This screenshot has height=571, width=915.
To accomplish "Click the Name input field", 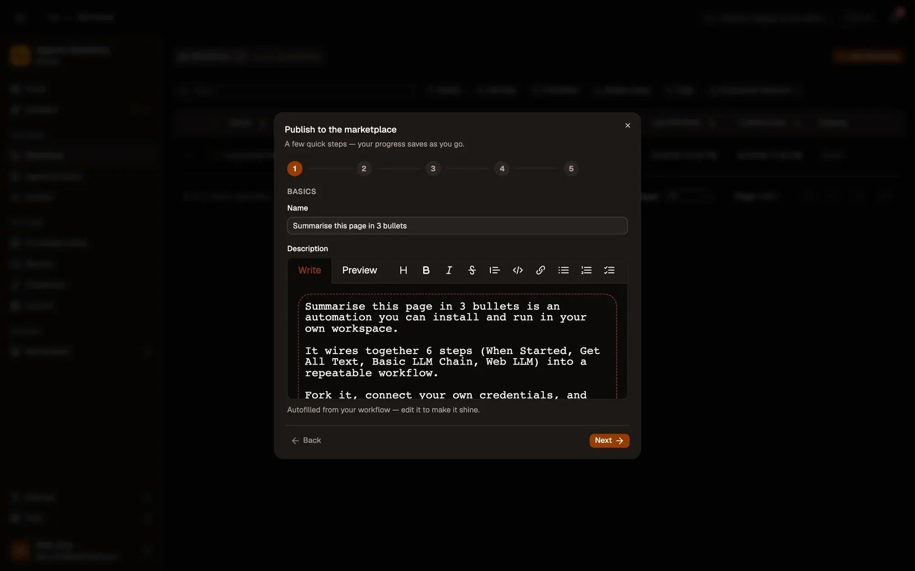I will pyautogui.click(x=457, y=226).
